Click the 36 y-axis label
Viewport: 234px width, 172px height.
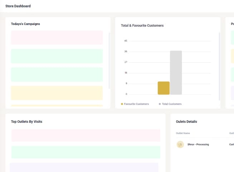126,51
